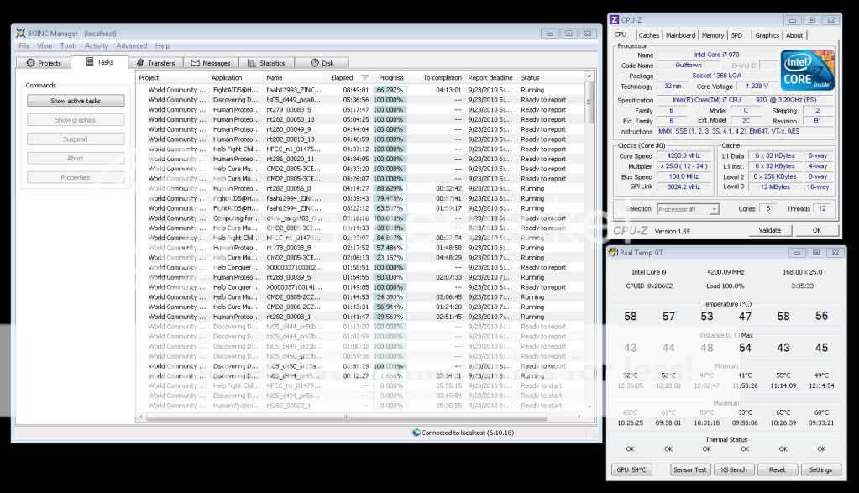Click the Show graphics button
Screen dimensions: 859x493
[x=76, y=120]
